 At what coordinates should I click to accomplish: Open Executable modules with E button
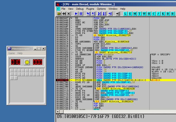pyautogui.click(x=130, y=14)
